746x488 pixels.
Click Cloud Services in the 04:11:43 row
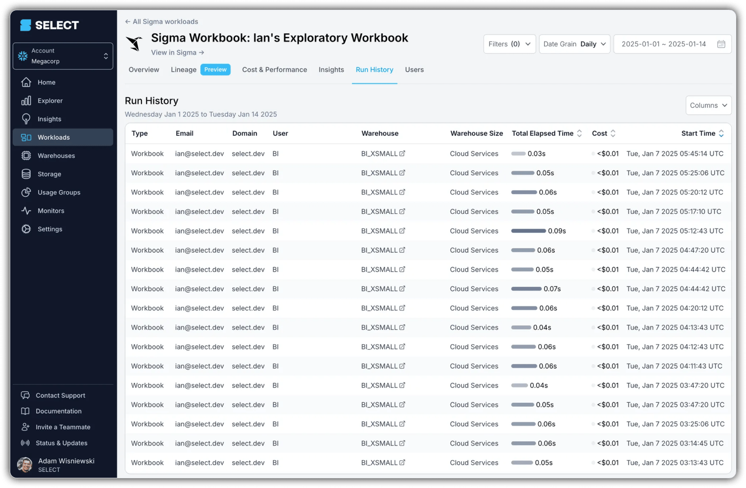474,366
